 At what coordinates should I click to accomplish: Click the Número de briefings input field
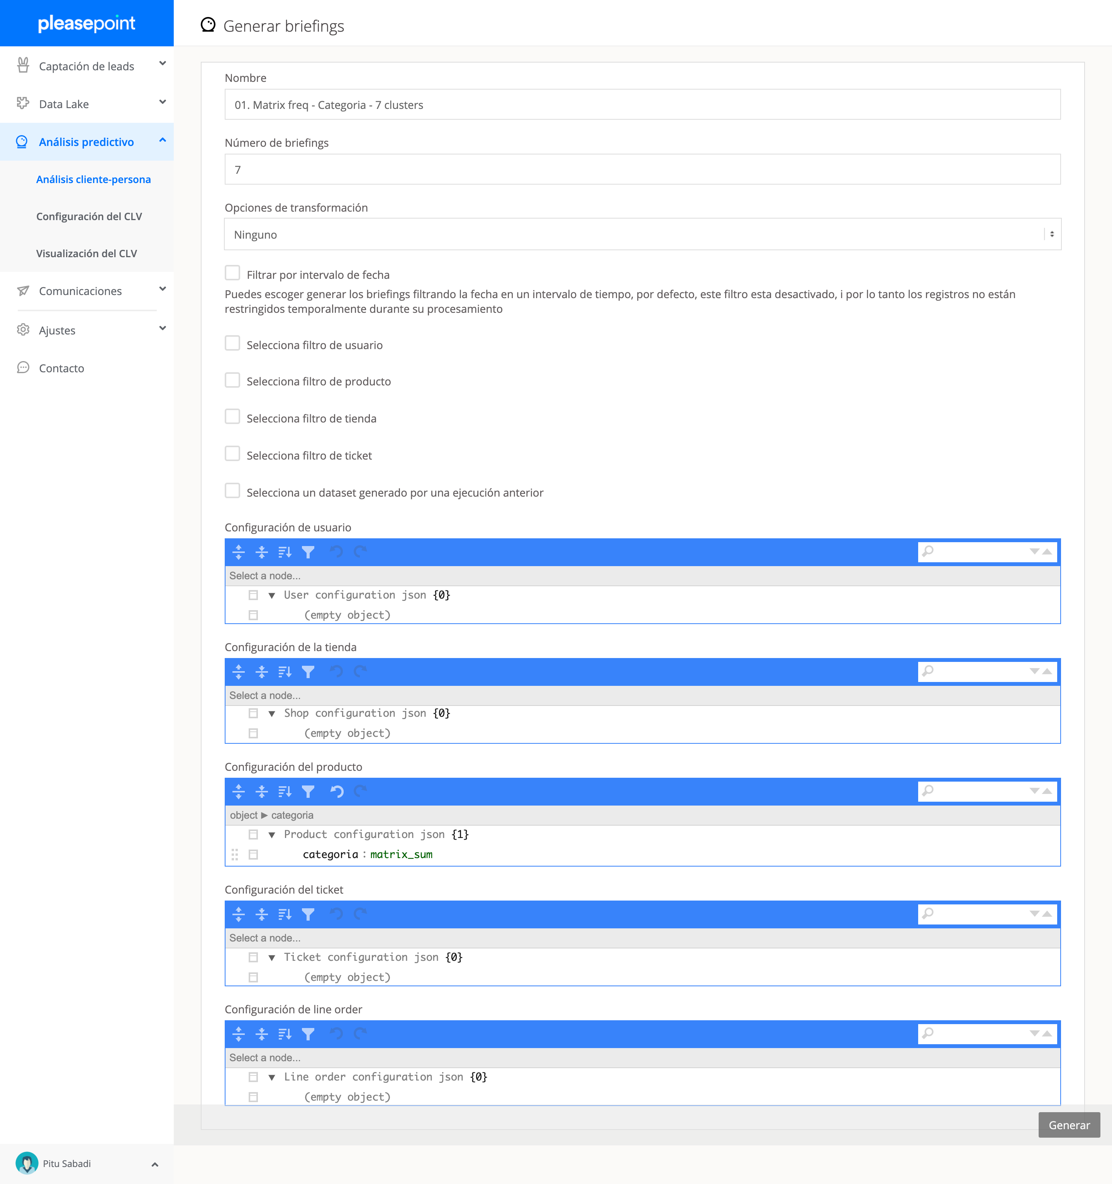click(x=642, y=170)
